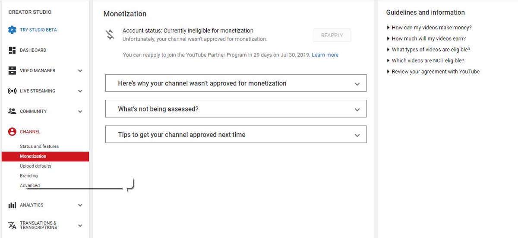Expand 'What's not being assessed?' chevron
This screenshot has width=518, height=238.
tap(357, 110)
